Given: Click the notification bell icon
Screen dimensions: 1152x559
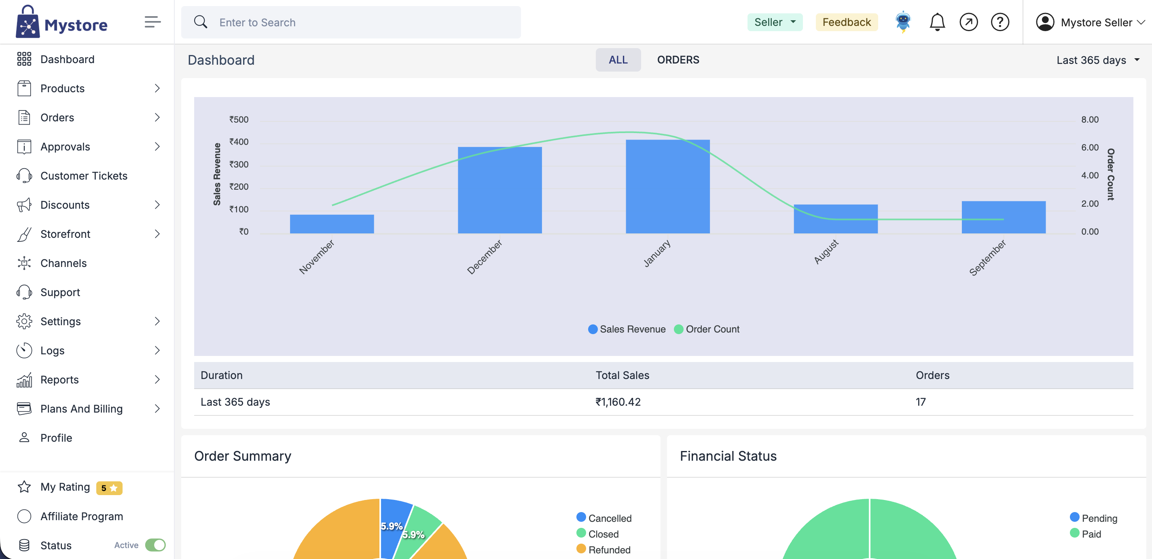Looking at the screenshot, I should [937, 22].
